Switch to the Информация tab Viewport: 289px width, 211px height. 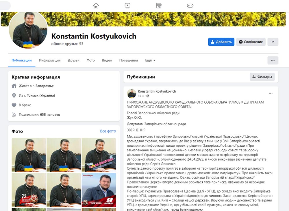[x=50, y=60]
